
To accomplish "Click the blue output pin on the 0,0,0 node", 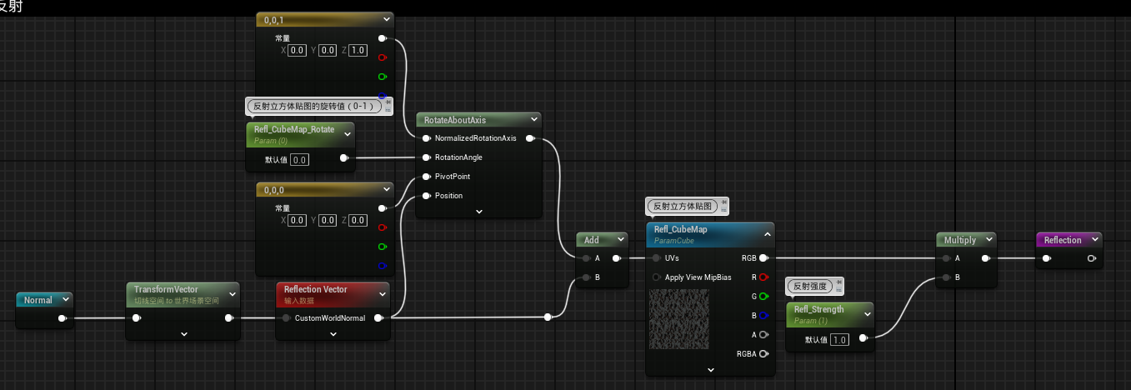I will coord(383,266).
